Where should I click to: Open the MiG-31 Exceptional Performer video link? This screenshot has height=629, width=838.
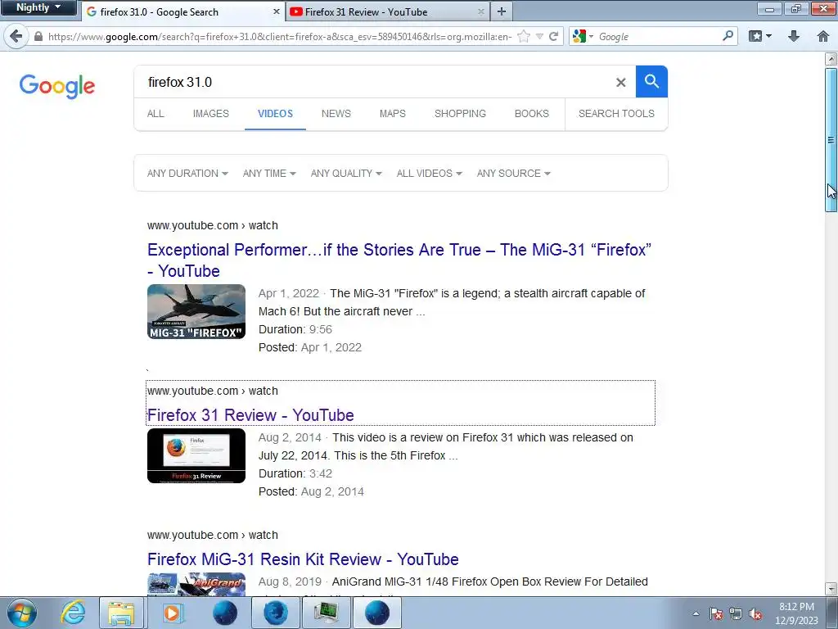tap(399, 260)
